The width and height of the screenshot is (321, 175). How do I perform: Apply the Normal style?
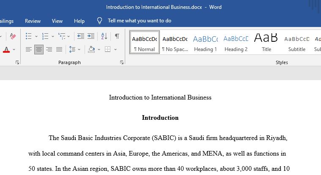click(145, 43)
